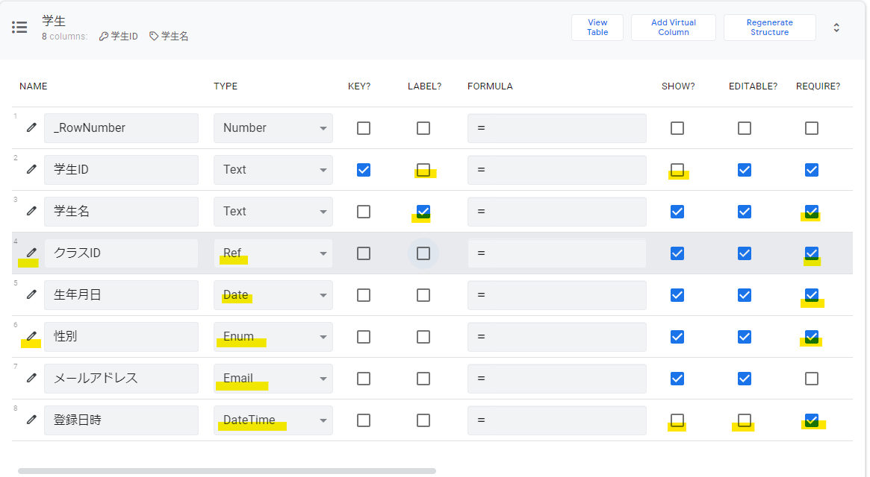Uncheck KEY? for 学生ID
Viewport: 870px width, 477px height.
coord(364,169)
